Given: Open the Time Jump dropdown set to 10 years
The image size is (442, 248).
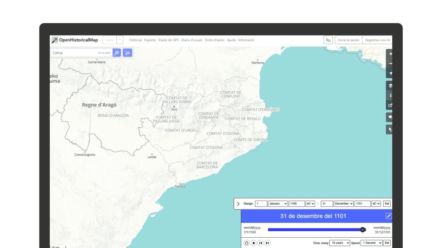Looking at the screenshot, I should click(x=339, y=243).
